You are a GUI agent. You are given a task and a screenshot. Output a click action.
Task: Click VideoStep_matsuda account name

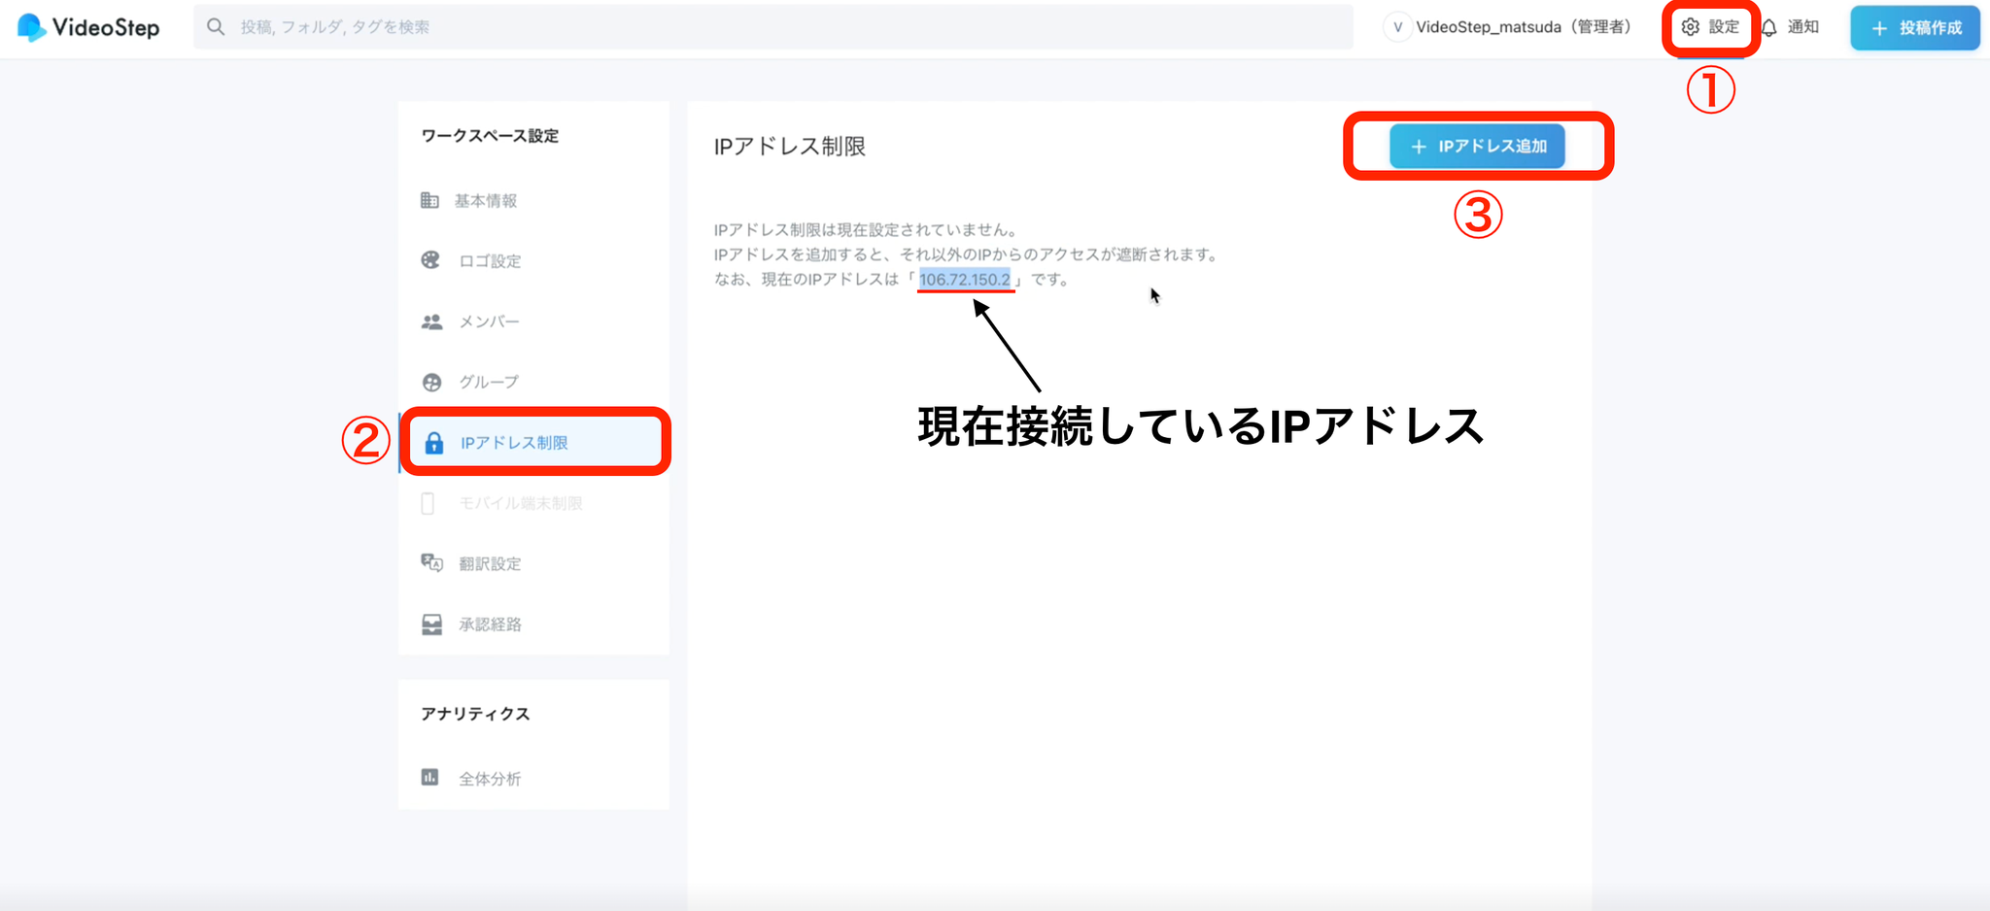pos(1524,27)
